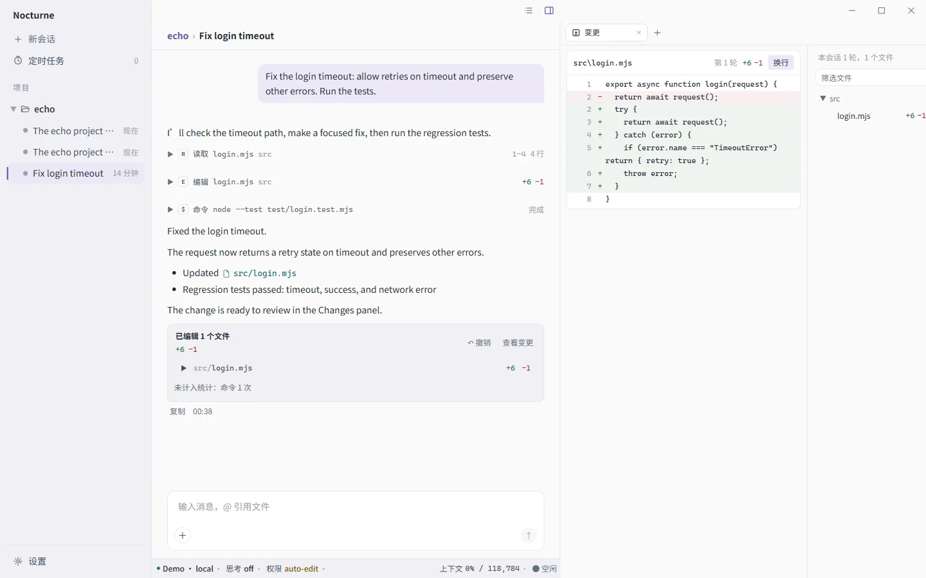Click the 上下文 0% context indicator

480,569
